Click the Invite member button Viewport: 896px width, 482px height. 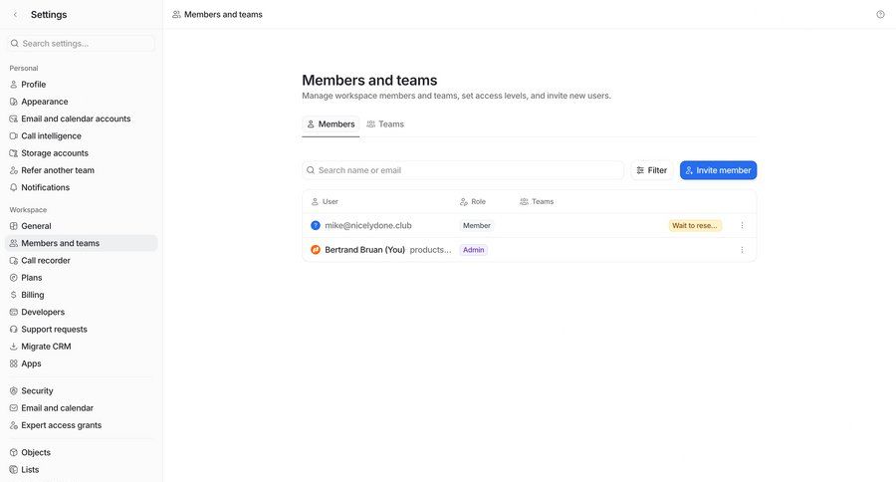718,170
